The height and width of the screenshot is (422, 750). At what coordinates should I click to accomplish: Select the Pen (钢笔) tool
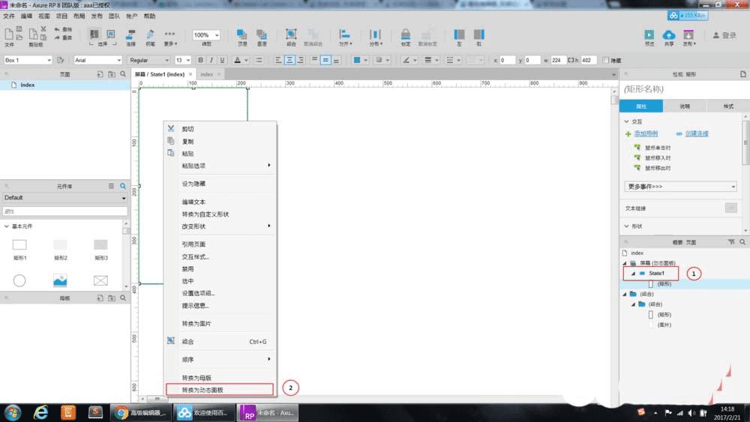[150, 34]
